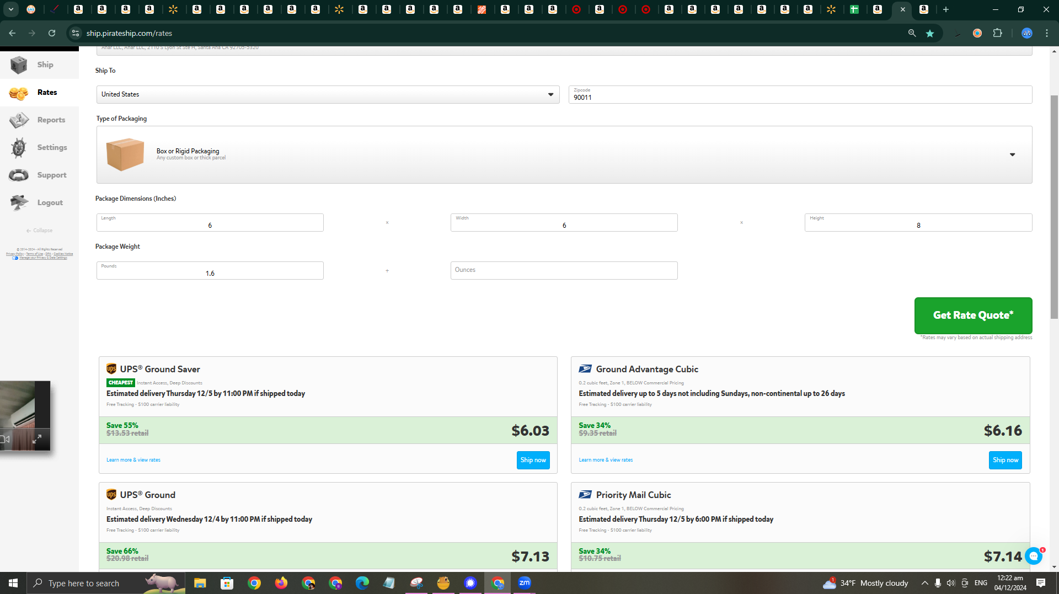This screenshot has width=1059, height=594.
Task: Ship now with UPS Ground Saver
Action: (x=533, y=460)
